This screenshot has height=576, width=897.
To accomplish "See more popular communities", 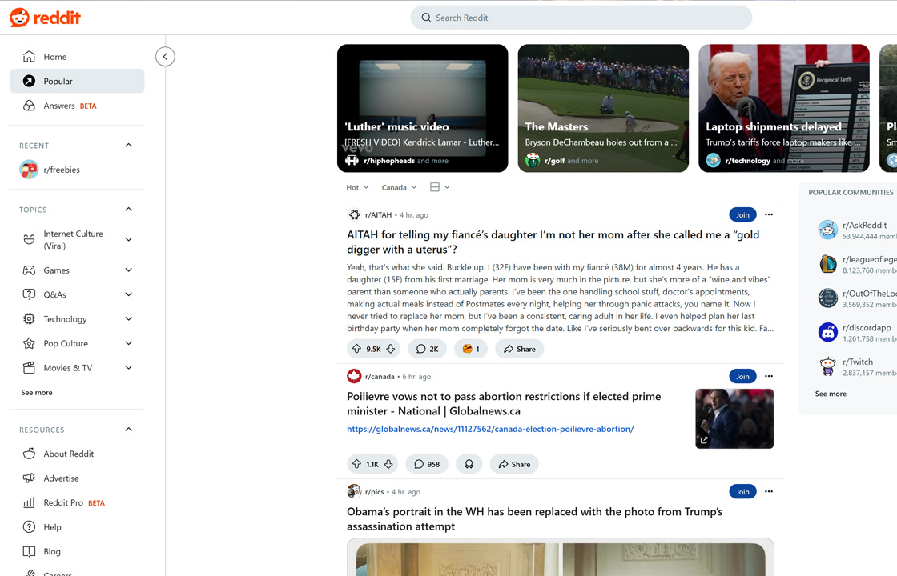I will click(x=831, y=394).
